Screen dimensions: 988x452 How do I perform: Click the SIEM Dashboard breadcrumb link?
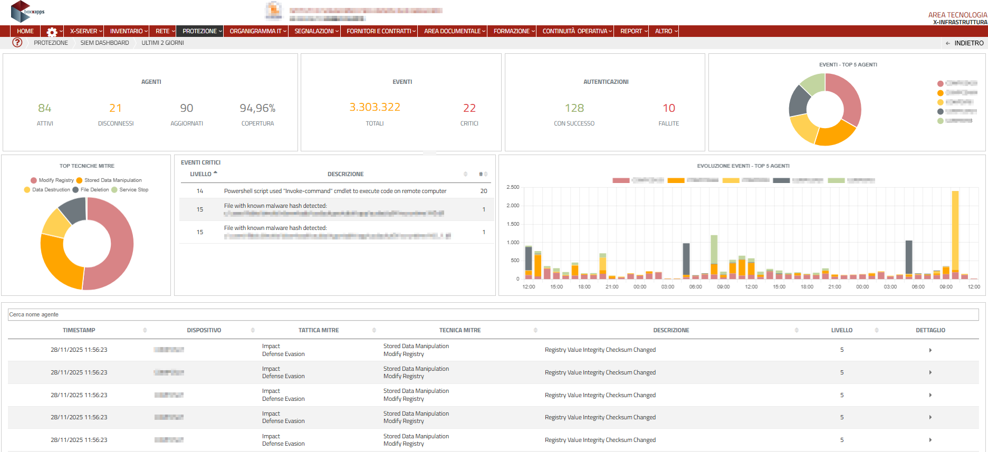pyautogui.click(x=104, y=43)
